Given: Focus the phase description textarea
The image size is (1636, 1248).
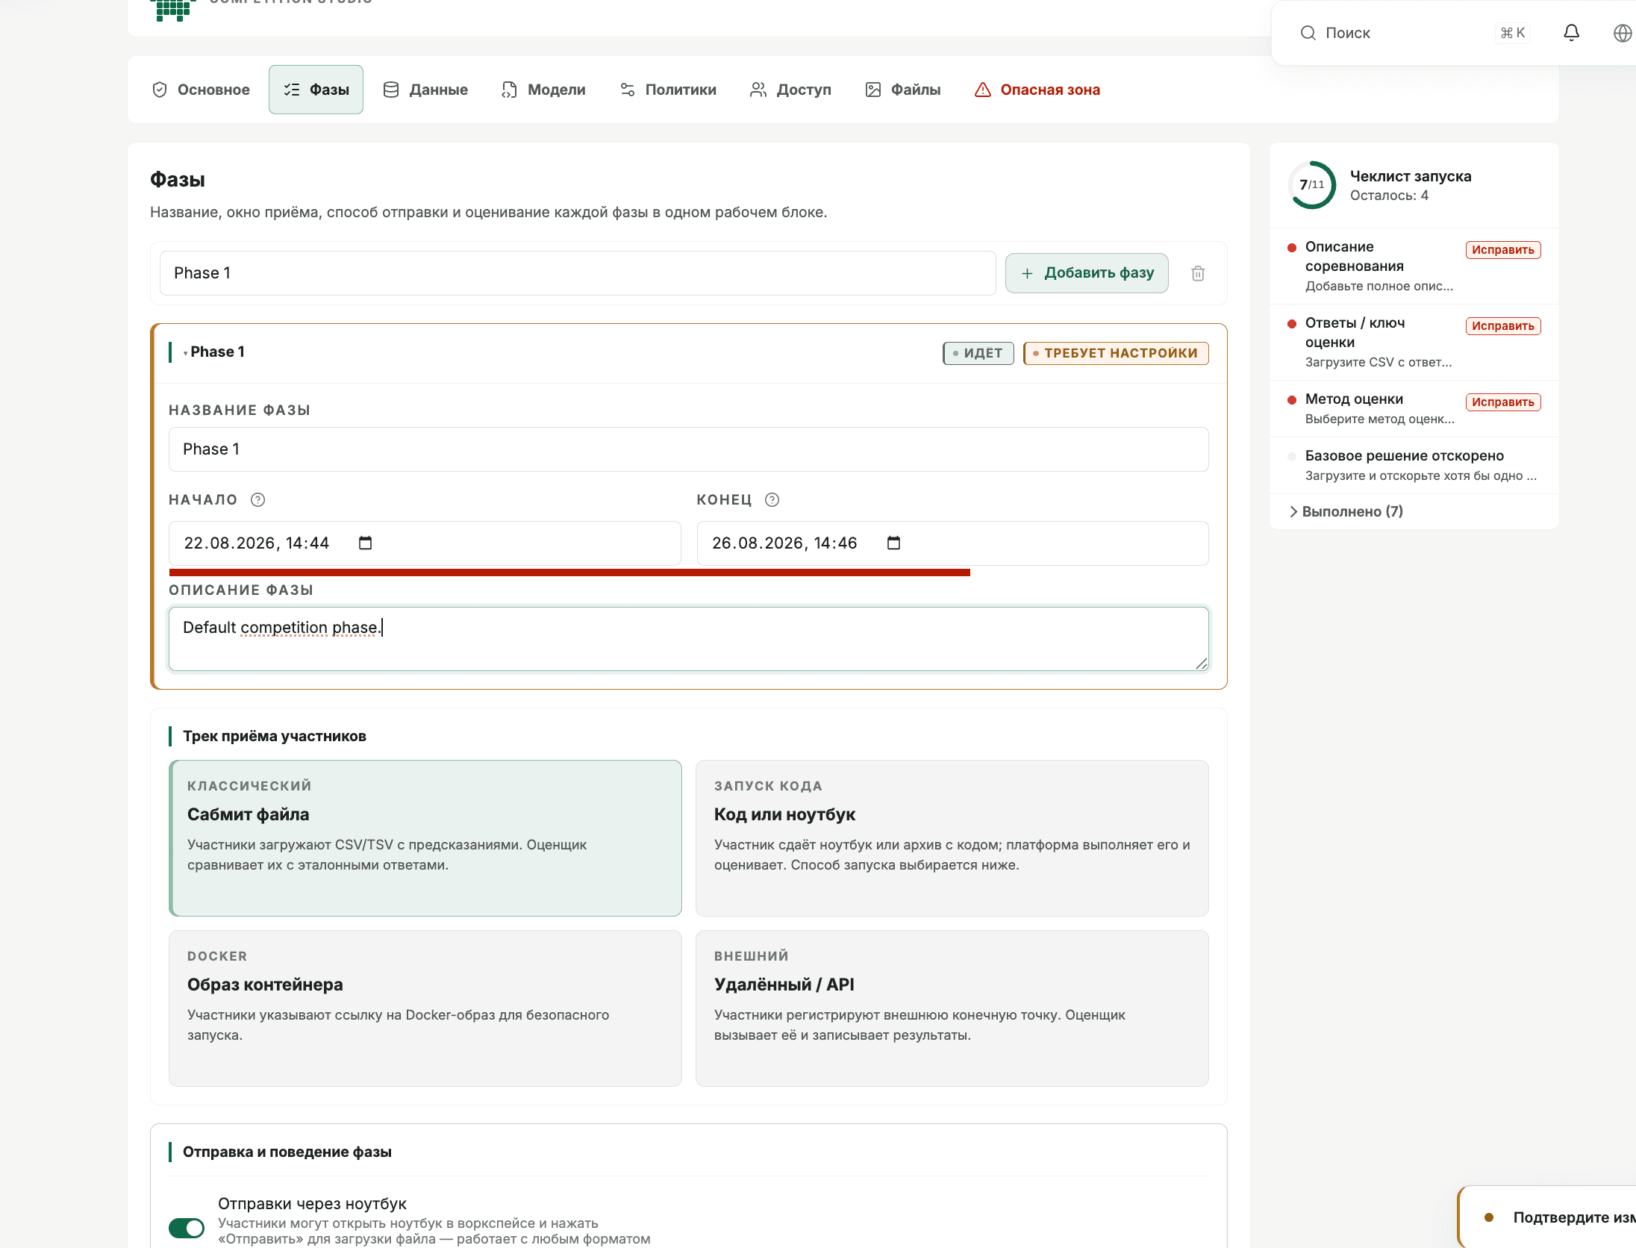Looking at the screenshot, I should point(689,639).
